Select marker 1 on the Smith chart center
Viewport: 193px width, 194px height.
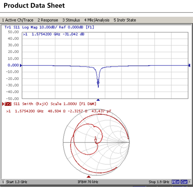(x=96, y=140)
